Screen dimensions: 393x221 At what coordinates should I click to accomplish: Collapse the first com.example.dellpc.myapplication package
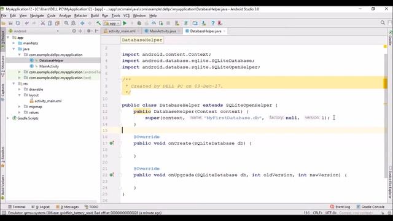click(x=20, y=55)
